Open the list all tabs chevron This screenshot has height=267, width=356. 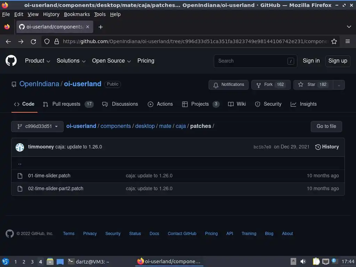click(349, 27)
